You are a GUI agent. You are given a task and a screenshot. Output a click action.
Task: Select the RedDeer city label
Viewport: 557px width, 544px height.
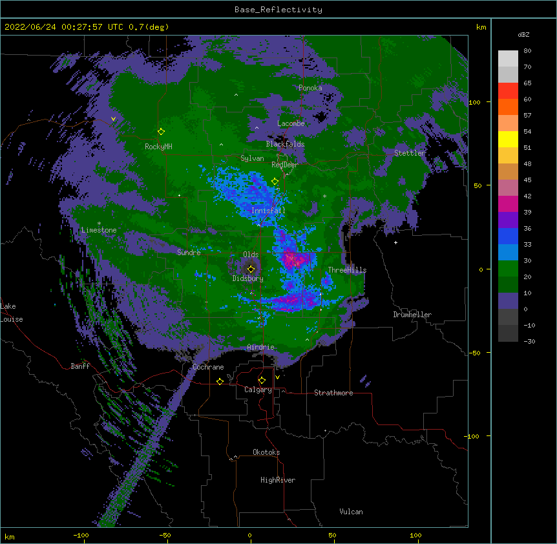[x=285, y=165]
